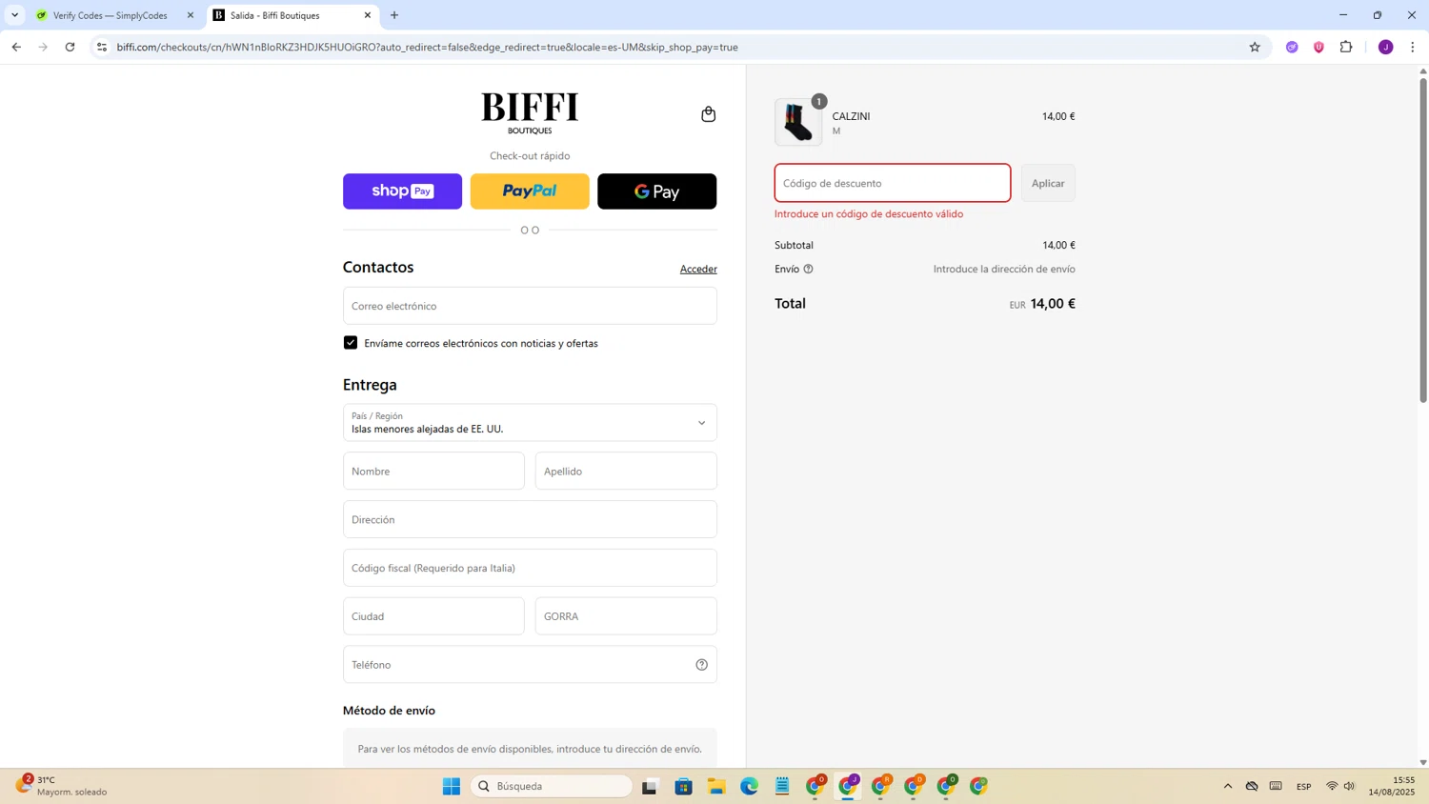Switch to the Verify Codes SimplyCodes tab
The image size is (1429, 804).
coord(110,15)
